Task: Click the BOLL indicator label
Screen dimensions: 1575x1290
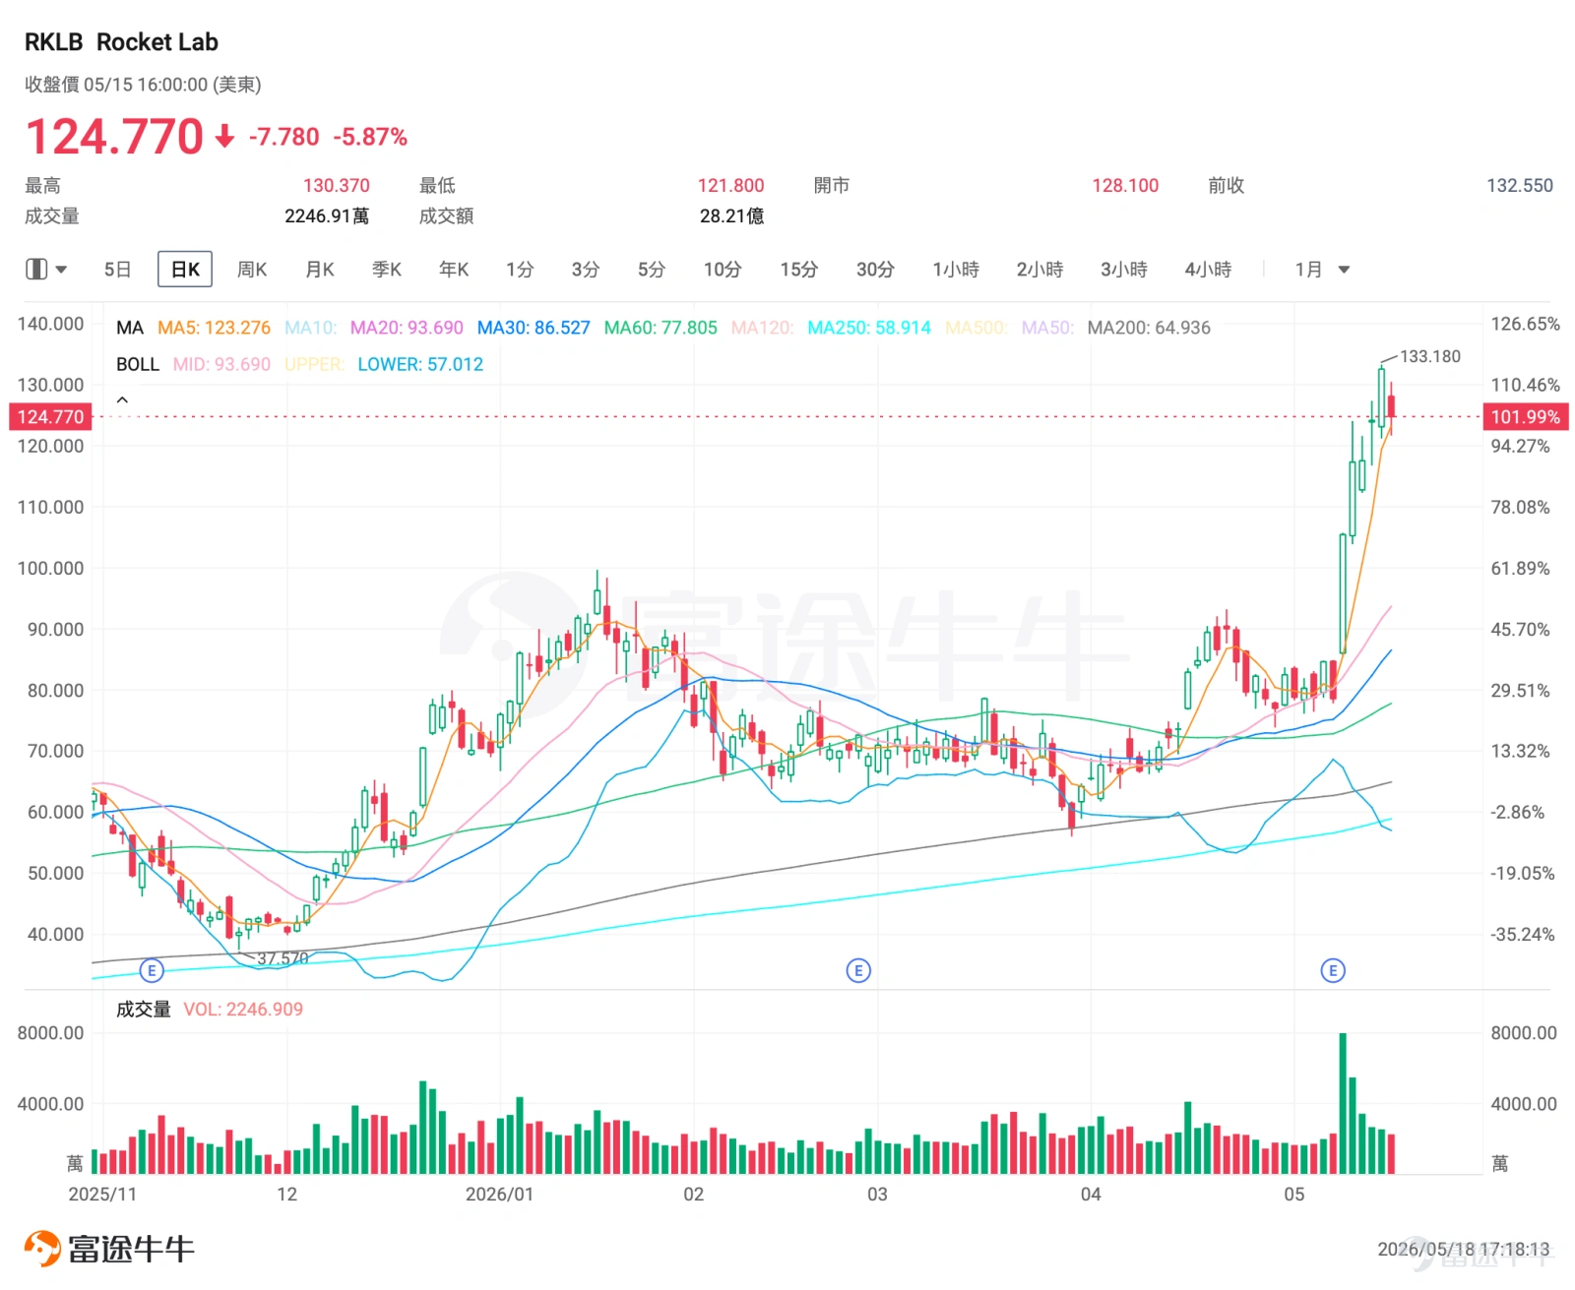Action: point(138,364)
